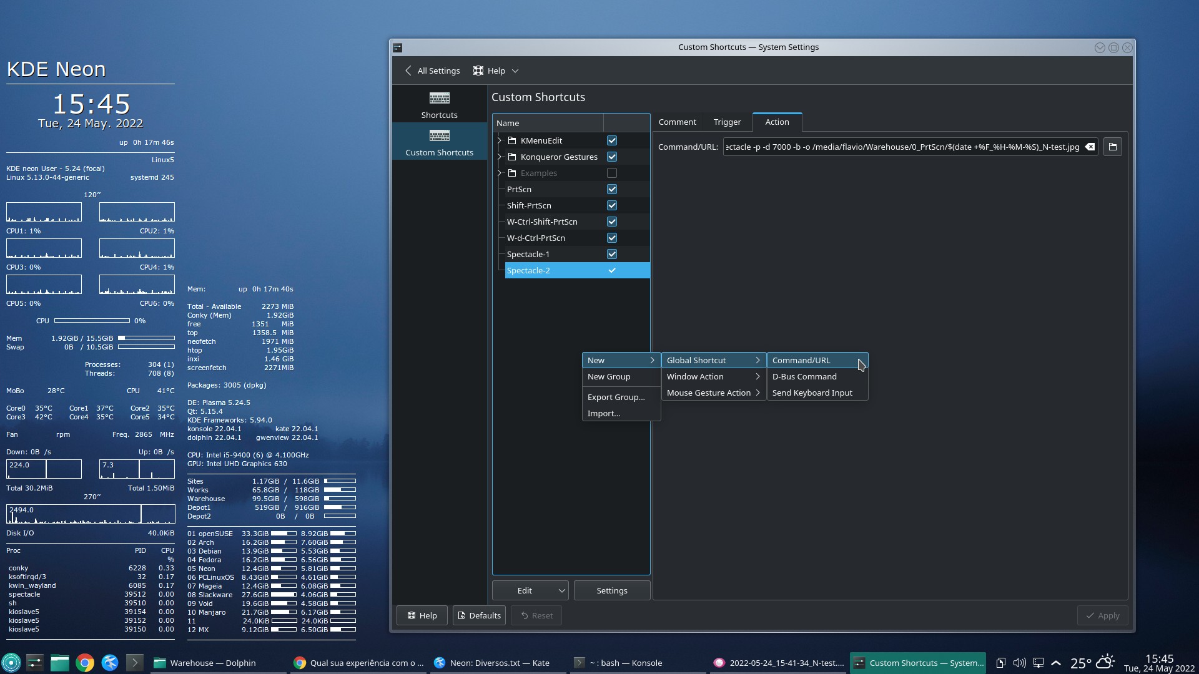The width and height of the screenshot is (1199, 674).
Task: Switch to bash — Konsole task
Action: tap(637, 663)
